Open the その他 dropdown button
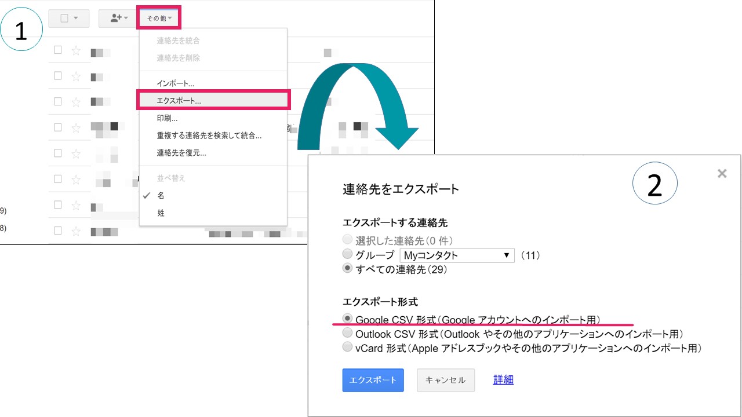 (159, 18)
